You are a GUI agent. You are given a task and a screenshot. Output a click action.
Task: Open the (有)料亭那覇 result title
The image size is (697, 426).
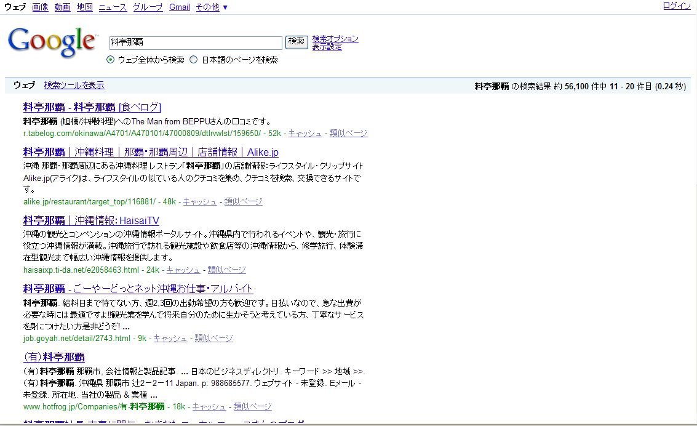click(54, 357)
